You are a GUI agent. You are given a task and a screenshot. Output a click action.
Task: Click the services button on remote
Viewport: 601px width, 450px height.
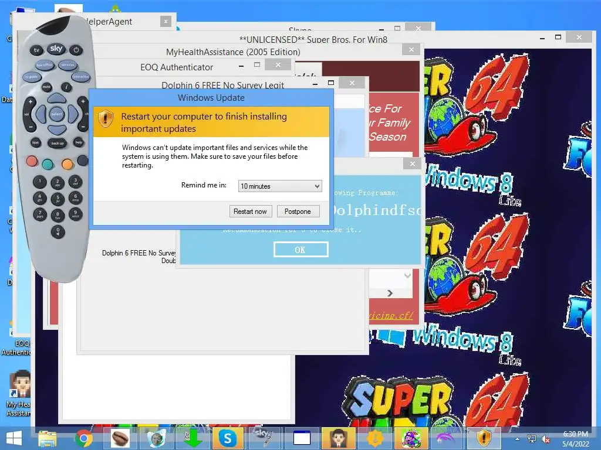(x=68, y=65)
